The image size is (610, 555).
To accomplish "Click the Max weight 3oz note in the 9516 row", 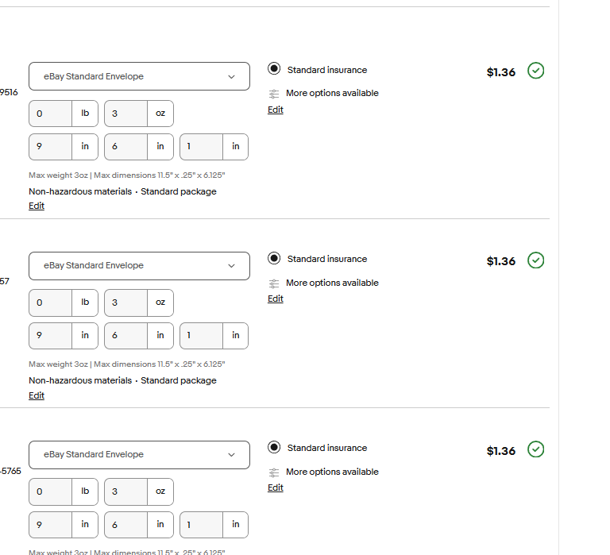I will coord(127,175).
